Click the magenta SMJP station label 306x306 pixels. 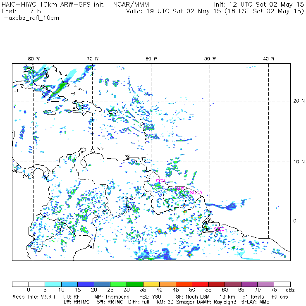[179, 189]
